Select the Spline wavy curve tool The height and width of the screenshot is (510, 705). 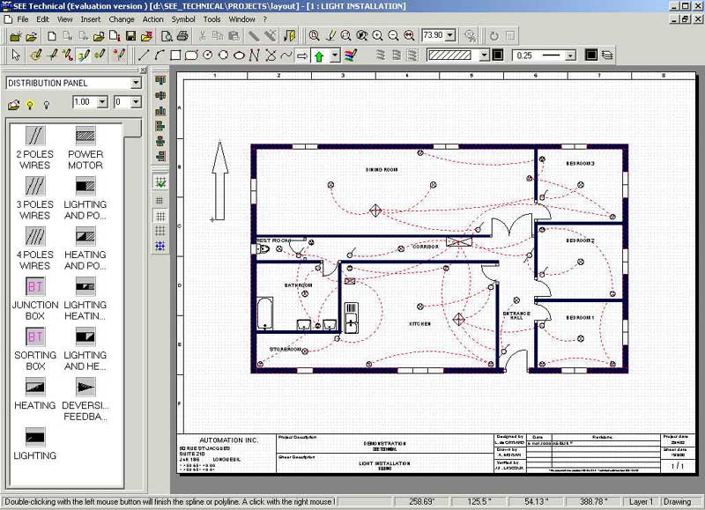[286, 55]
